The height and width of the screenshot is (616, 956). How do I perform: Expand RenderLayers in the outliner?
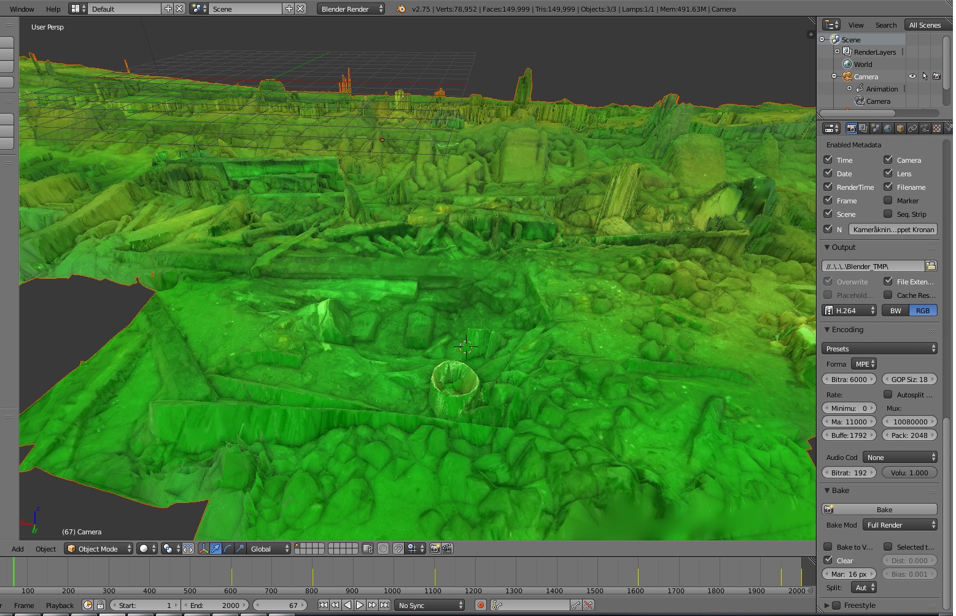837,52
